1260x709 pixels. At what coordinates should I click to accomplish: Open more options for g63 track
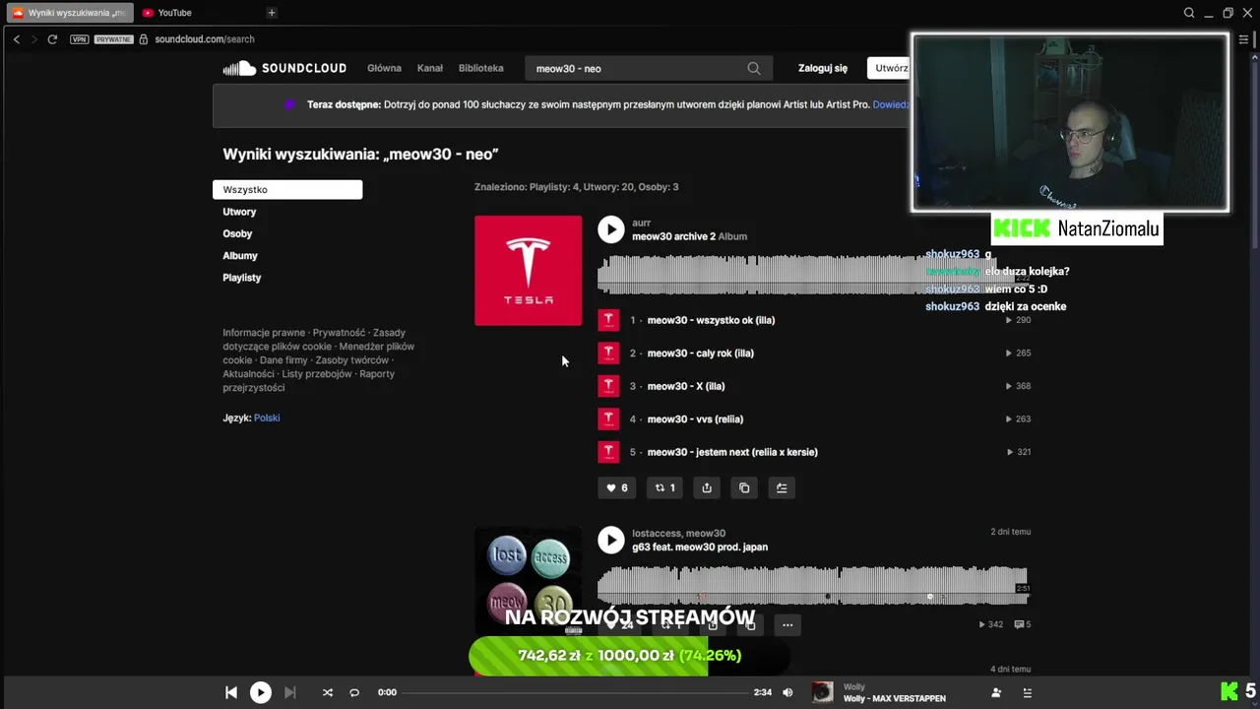tap(787, 624)
